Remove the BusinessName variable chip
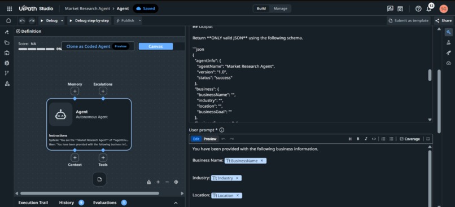Image resolution: width=455 pixels, height=207 pixels. tap(262, 161)
